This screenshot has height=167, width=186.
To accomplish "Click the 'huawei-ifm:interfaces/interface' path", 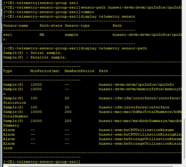I will 134,107.
